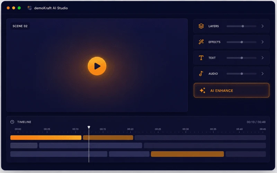Screen dimensions: 277x173
Task: Click the Effects slider handle
Action: click(242, 42)
